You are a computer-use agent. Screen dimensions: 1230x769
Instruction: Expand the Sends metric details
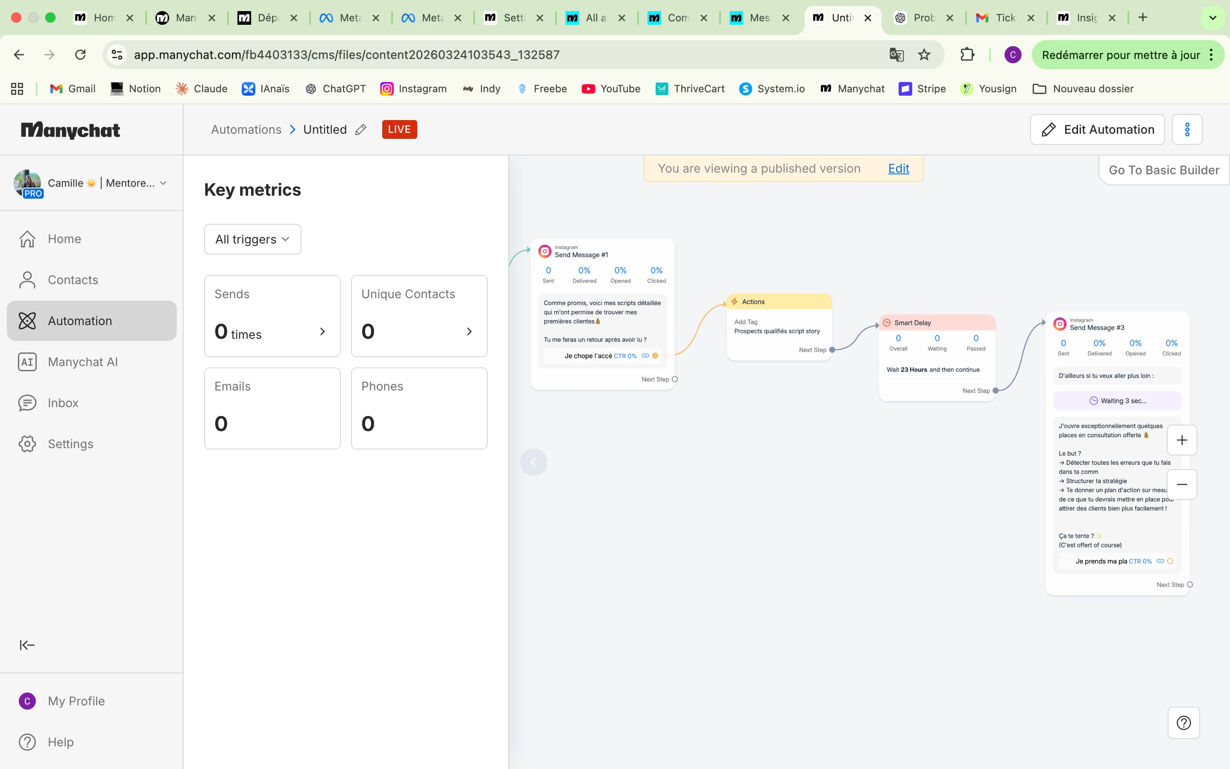(x=322, y=332)
